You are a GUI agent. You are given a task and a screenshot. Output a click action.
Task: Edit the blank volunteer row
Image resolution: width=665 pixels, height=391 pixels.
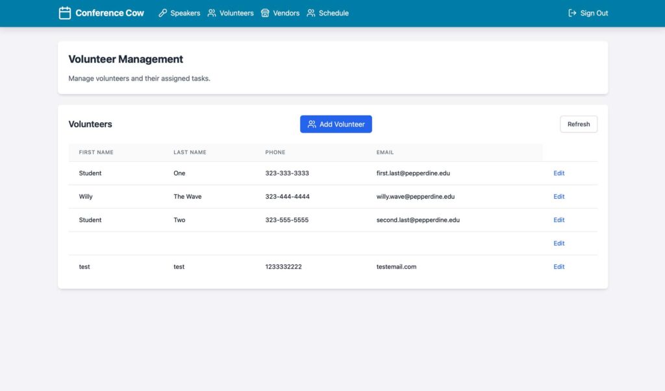(x=558, y=244)
